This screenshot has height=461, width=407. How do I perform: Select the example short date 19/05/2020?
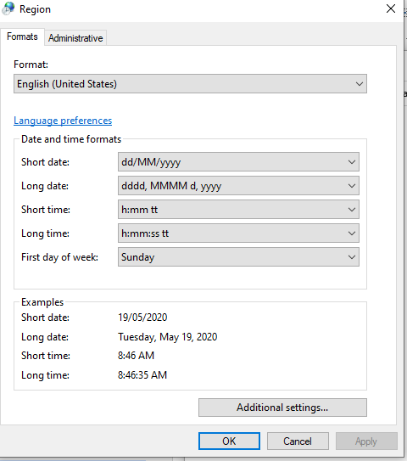pyautogui.click(x=142, y=318)
